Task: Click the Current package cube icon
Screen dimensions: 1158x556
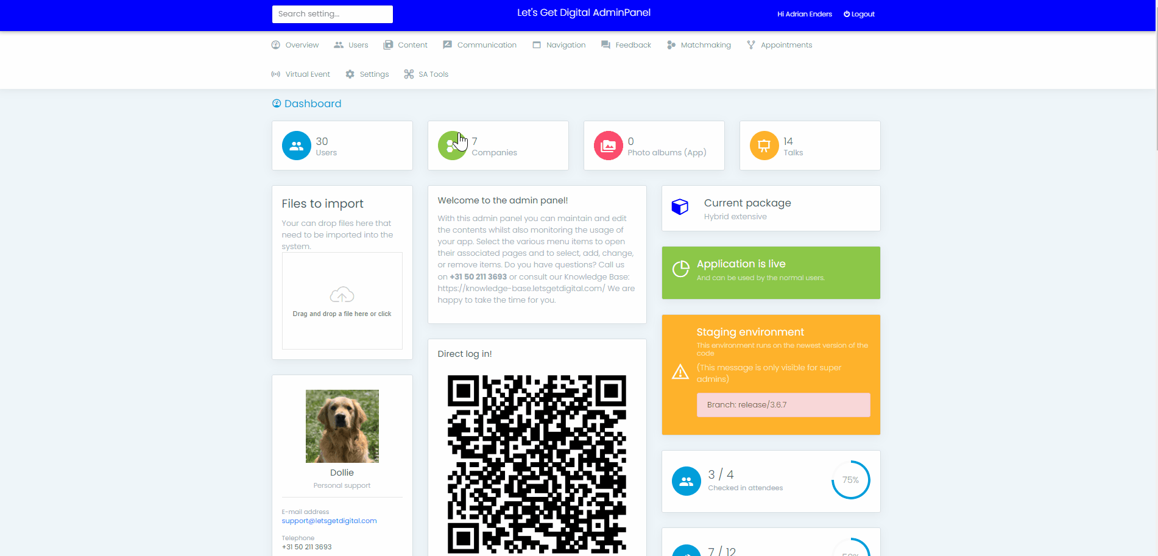Action: [x=680, y=207]
